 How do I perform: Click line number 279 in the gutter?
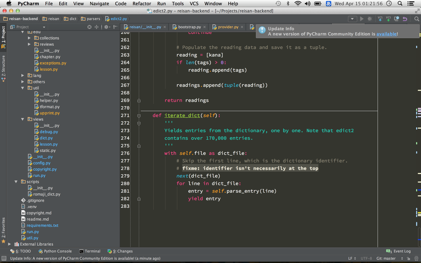125,176
